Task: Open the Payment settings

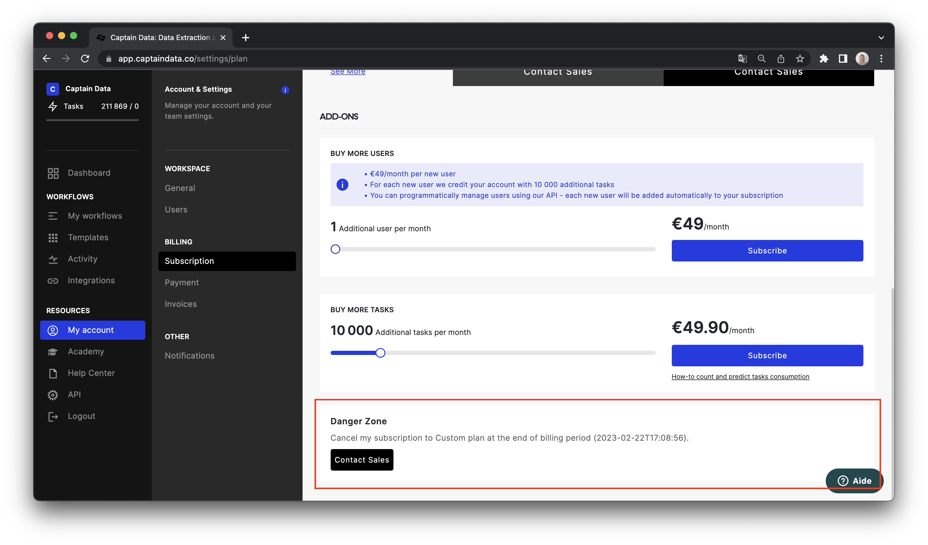Action: point(182,282)
